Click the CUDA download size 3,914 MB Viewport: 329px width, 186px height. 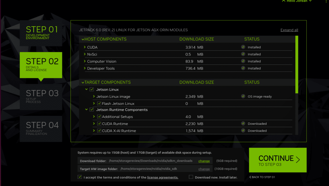click(x=194, y=47)
